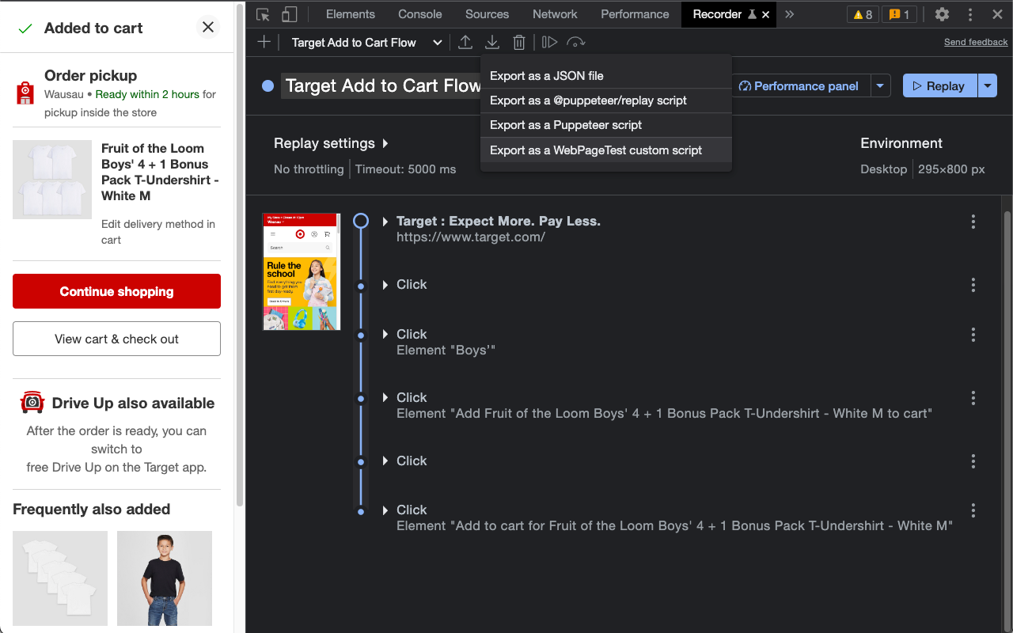Click the homepage thumbnail beside the step timeline
The height and width of the screenshot is (633, 1013).
tap(301, 271)
